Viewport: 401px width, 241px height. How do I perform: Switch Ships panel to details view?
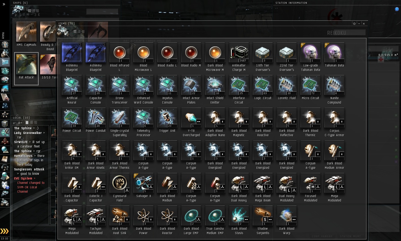33,11
